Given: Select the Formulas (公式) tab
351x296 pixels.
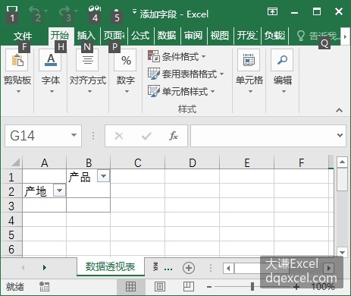Looking at the screenshot, I should [140, 36].
